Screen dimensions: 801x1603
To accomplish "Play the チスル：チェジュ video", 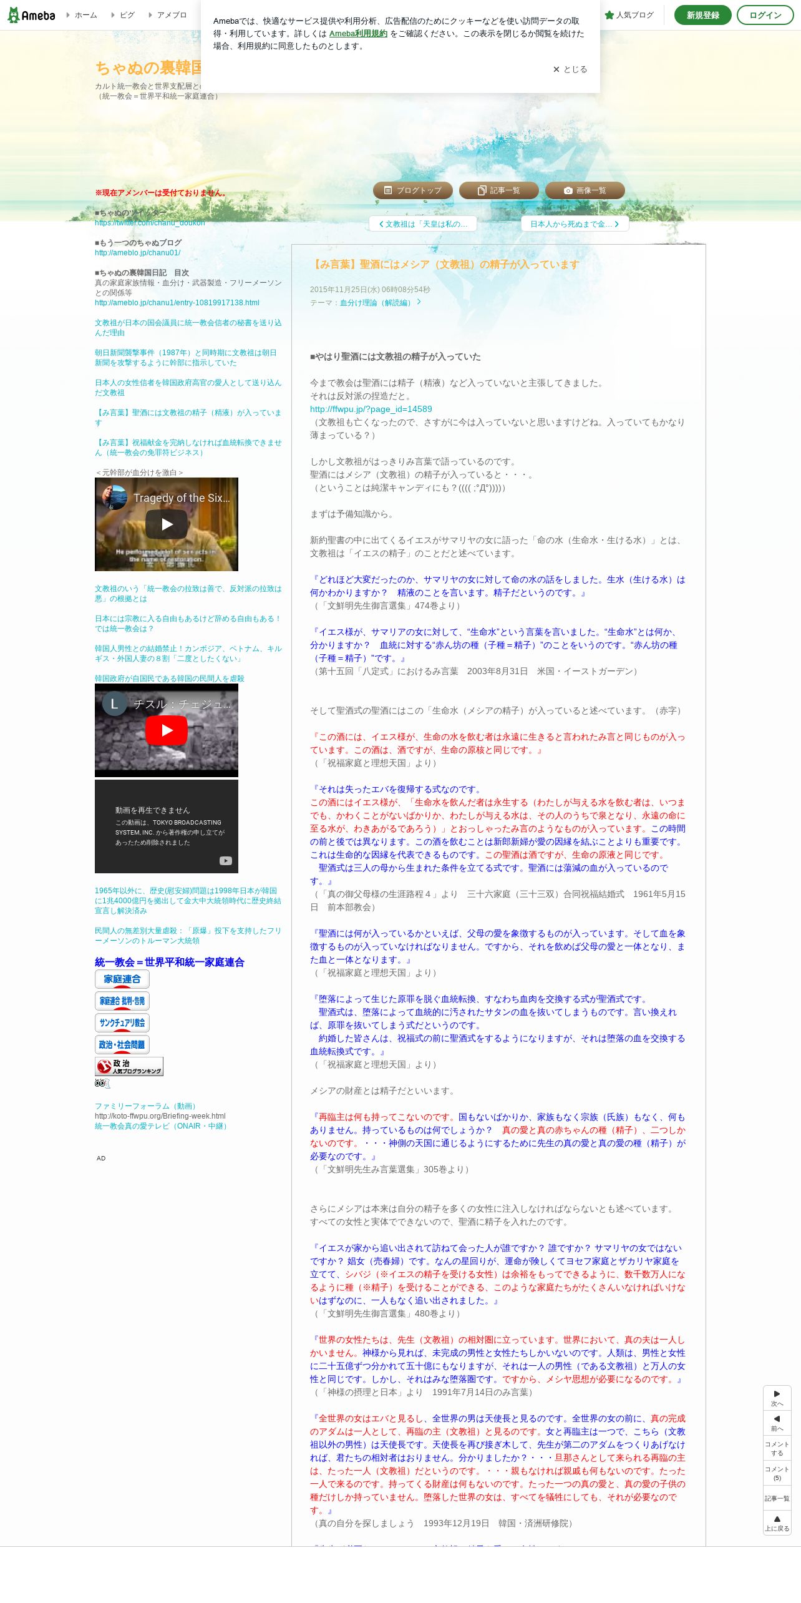I will point(167,730).
